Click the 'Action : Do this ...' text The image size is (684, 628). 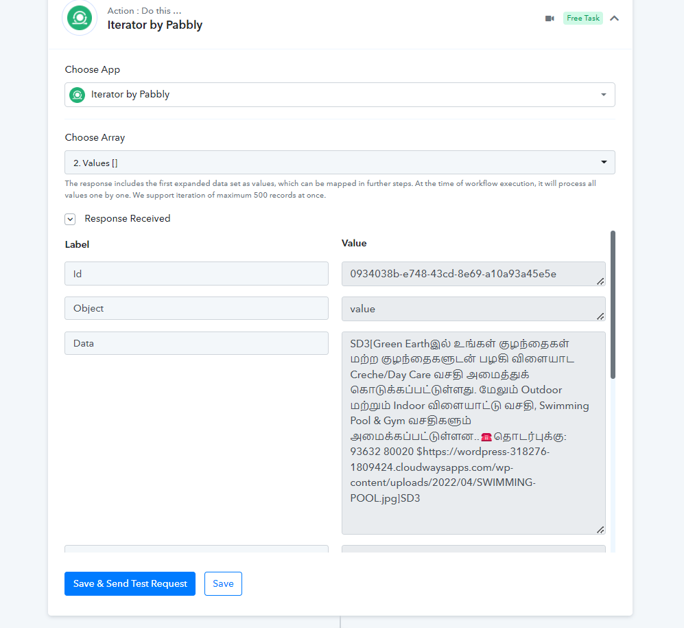[144, 11]
